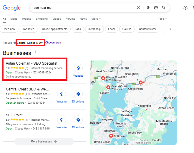This screenshot has width=194, height=153.
Task: Open three-dot menu next to Choose area
Action: pos(66,43)
